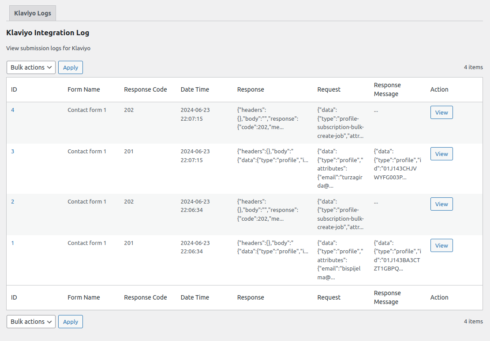Open log entry ID 4 link
Screen dimensions: 490x341
13,110
